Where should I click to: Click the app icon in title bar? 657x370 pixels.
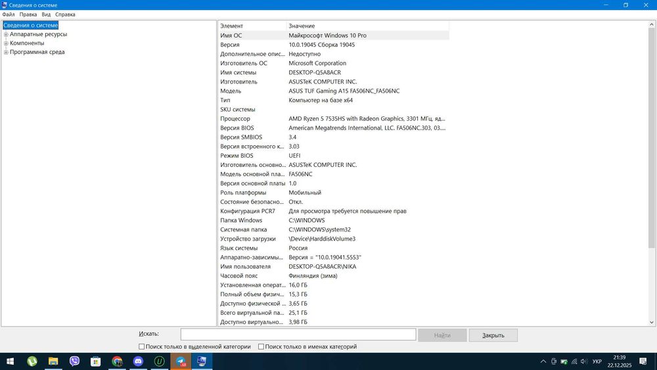pos(4,5)
